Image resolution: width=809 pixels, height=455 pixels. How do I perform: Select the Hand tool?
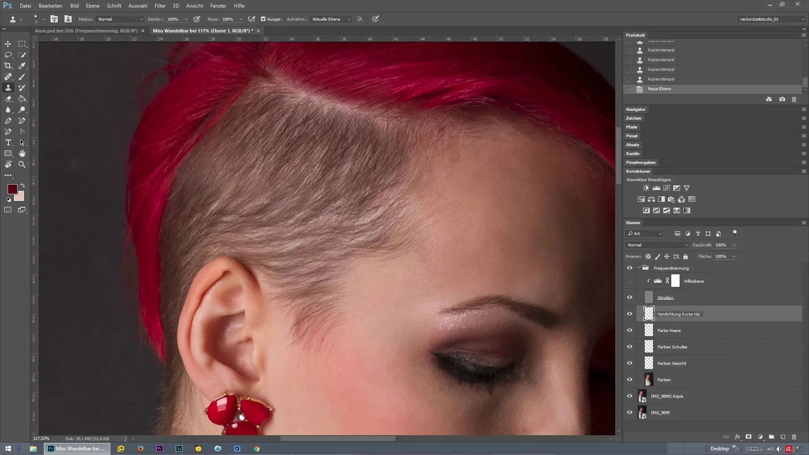tap(22, 153)
